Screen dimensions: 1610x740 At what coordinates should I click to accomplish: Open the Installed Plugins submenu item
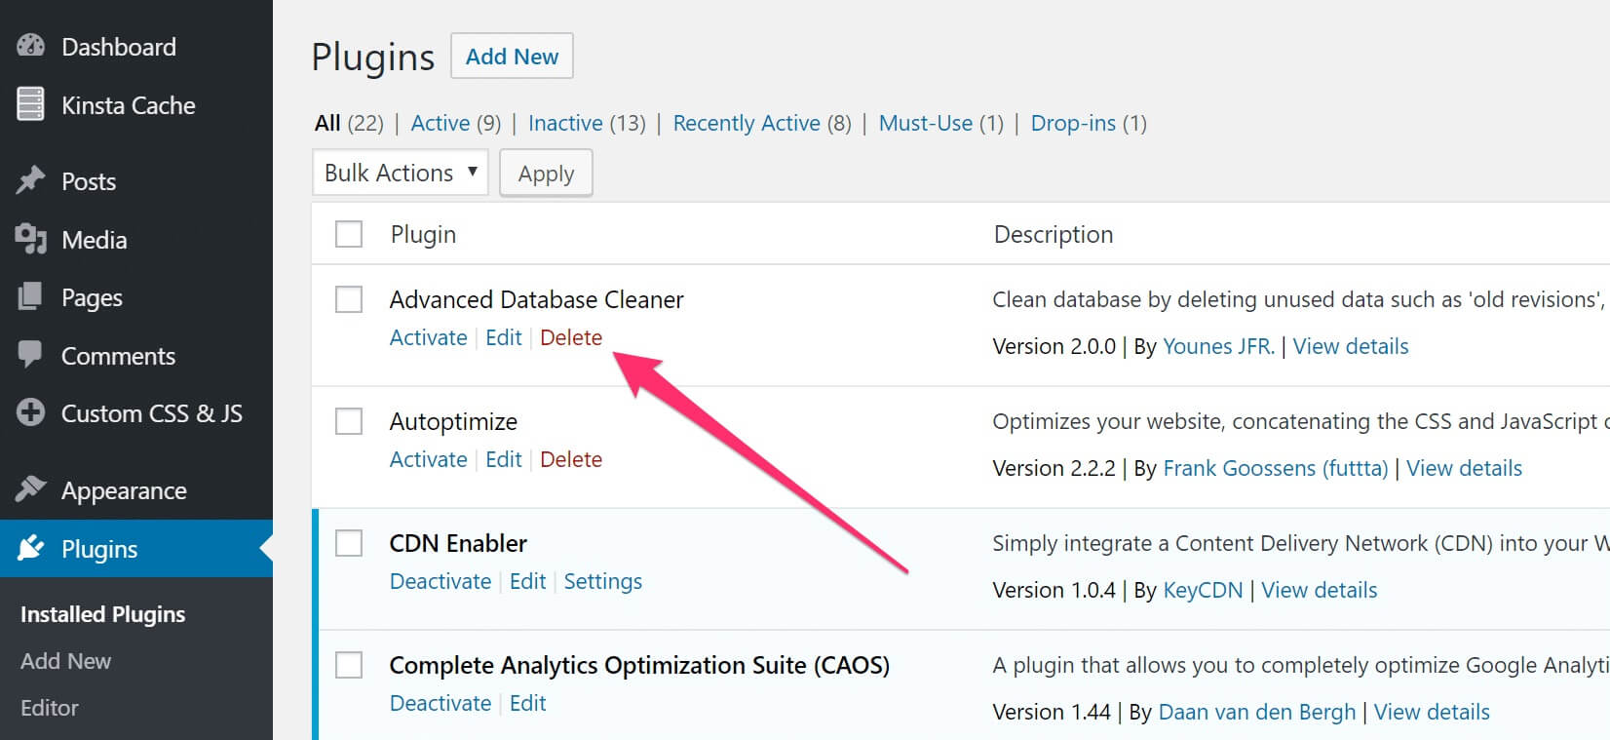[102, 614]
